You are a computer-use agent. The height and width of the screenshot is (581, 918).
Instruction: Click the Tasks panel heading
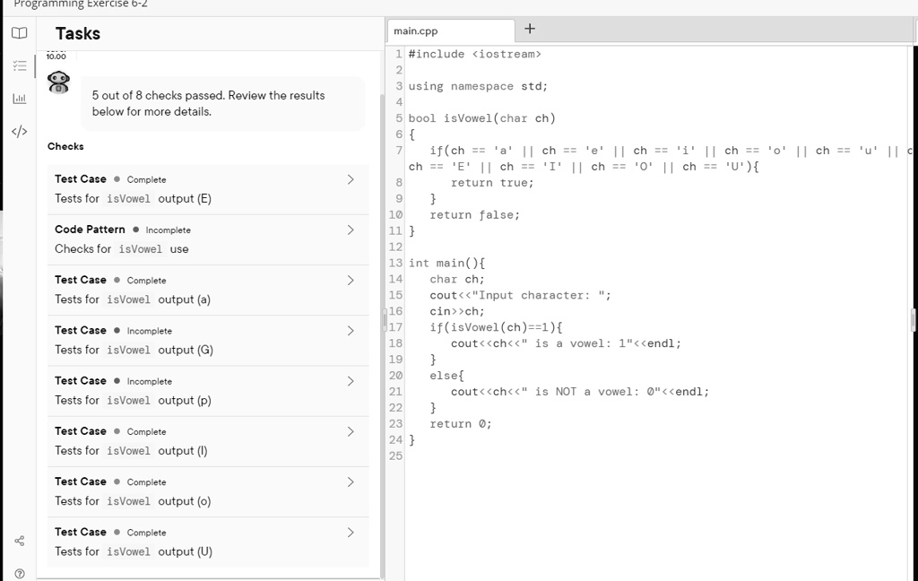click(78, 33)
